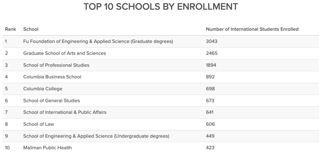Click School of General Studies
Viewport: 323px width, 154px height.
point(51,101)
